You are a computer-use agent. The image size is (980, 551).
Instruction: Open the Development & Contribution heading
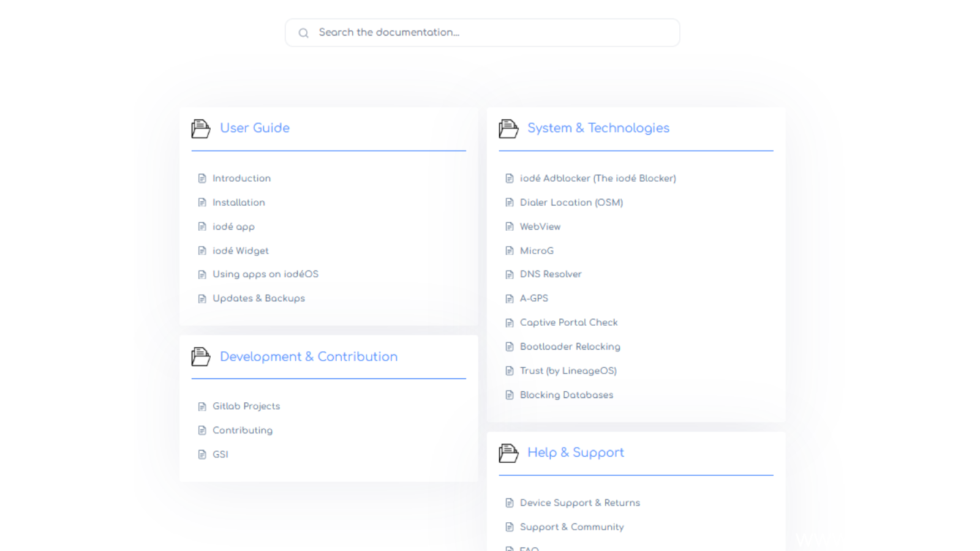309,356
